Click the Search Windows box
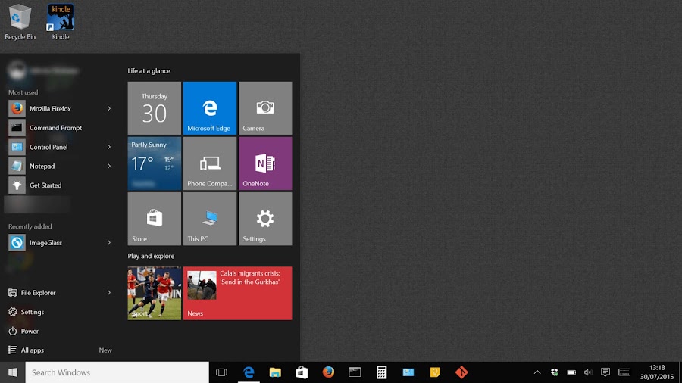The image size is (682, 383). pyautogui.click(x=117, y=372)
